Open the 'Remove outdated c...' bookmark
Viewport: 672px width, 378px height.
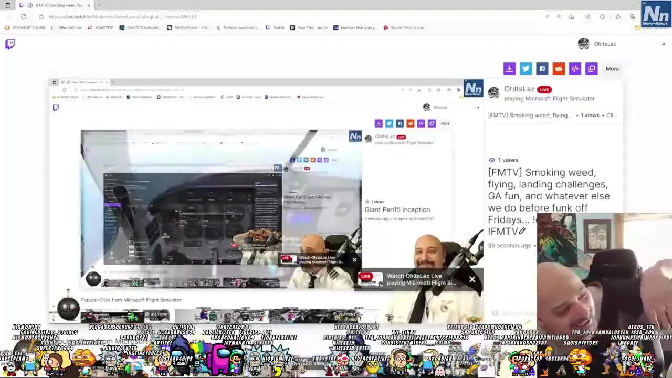[237, 28]
